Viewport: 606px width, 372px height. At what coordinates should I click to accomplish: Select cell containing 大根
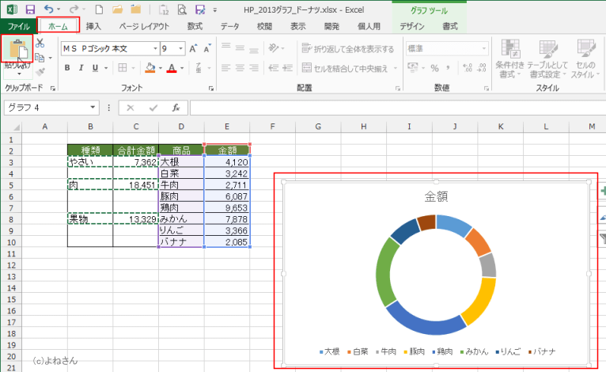tap(180, 162)
